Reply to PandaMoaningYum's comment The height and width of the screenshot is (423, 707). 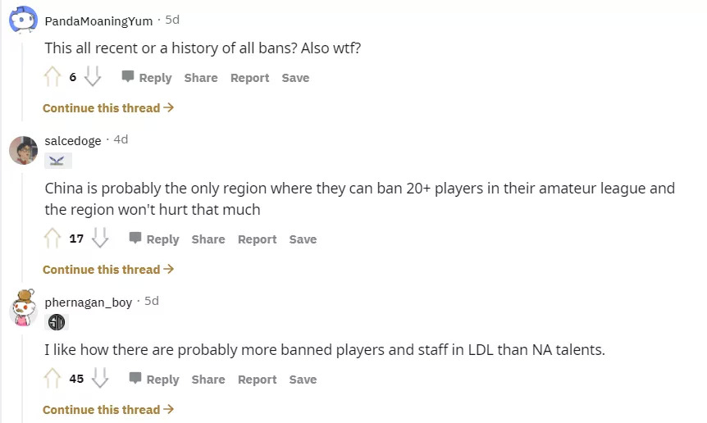147,78
